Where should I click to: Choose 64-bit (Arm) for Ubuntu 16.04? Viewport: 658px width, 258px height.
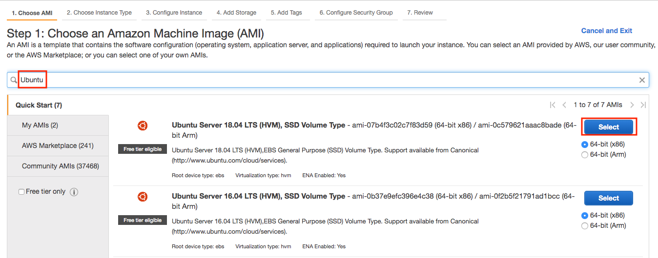(585, 226)
